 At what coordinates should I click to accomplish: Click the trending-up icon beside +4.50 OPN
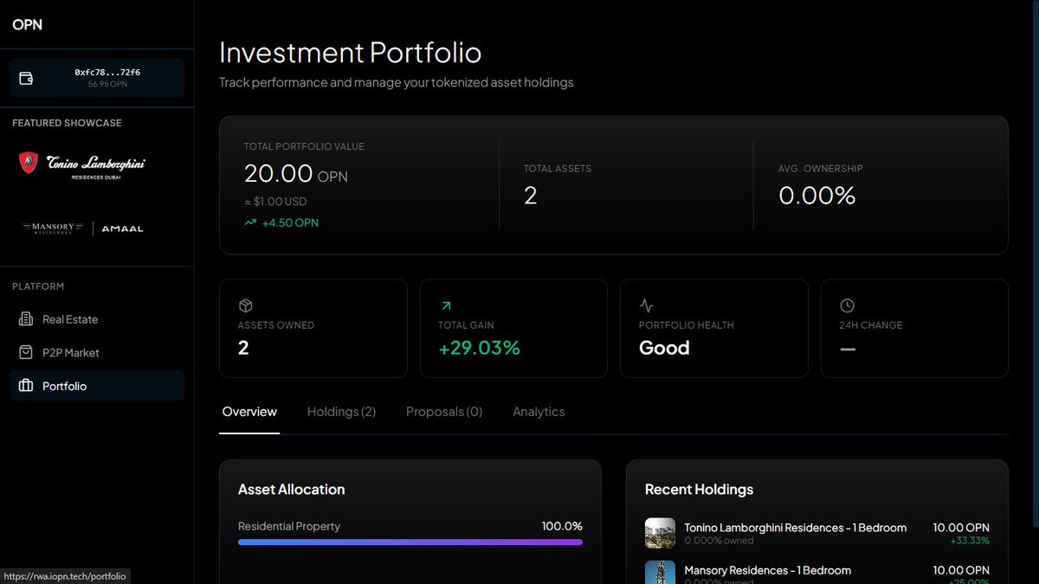coord(250,222)
